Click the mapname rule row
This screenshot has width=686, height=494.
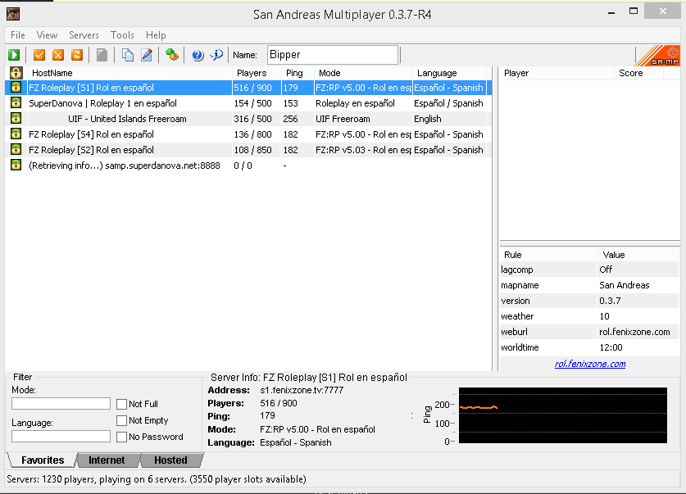tap(589, 285)
